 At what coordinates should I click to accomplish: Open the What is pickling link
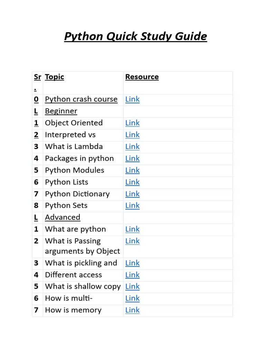[132, 263]
